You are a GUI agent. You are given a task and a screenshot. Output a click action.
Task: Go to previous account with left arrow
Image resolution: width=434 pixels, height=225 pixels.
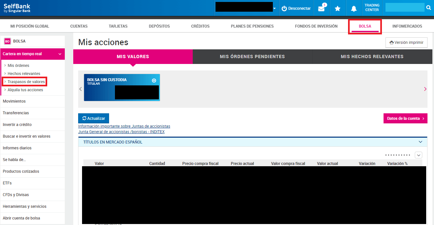pos(81,89)
